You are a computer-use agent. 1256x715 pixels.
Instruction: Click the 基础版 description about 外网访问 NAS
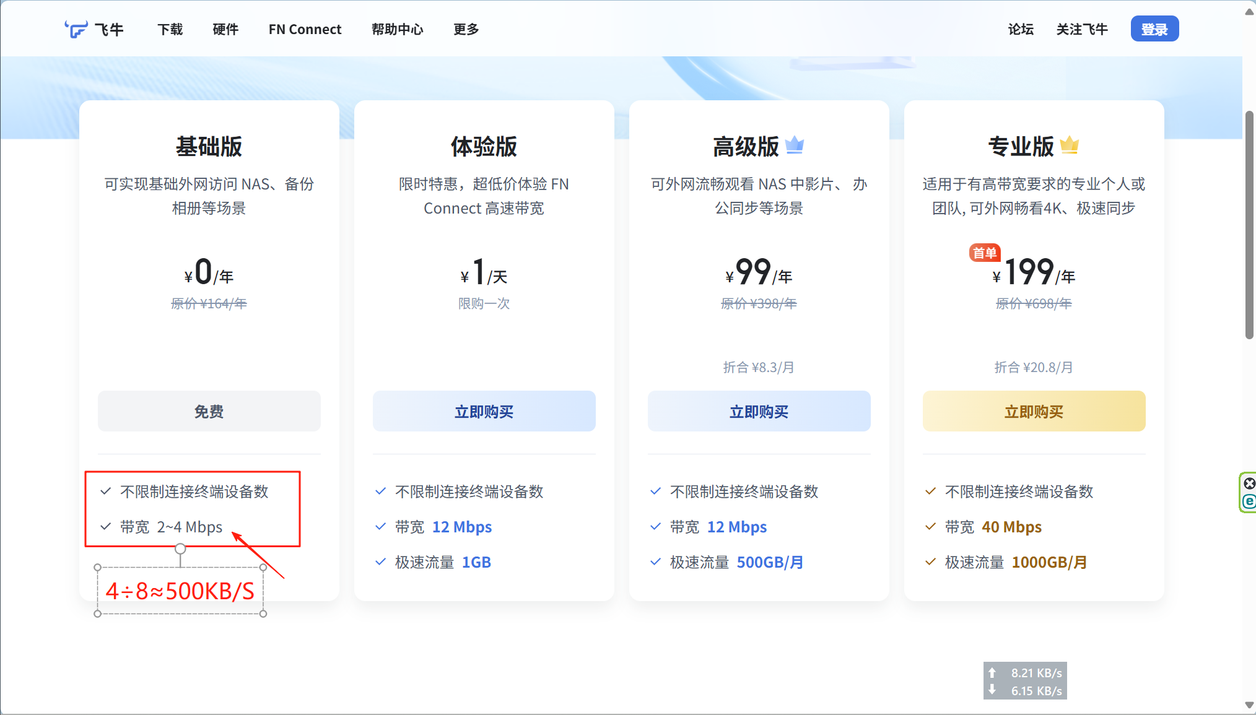tap(209, 196)
